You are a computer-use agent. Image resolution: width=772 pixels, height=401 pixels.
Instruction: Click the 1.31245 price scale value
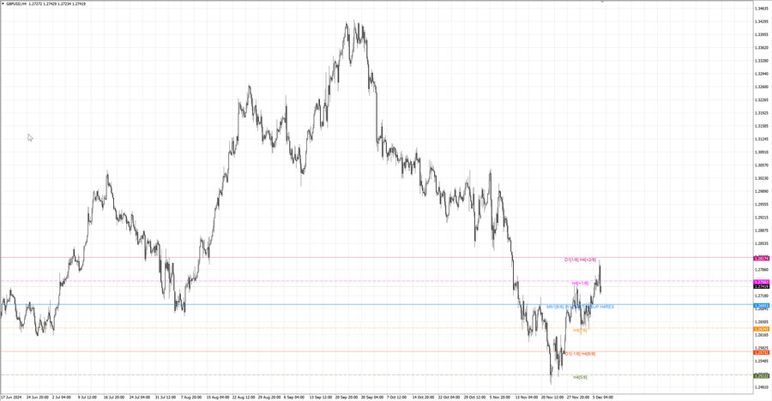pos(761,139)
